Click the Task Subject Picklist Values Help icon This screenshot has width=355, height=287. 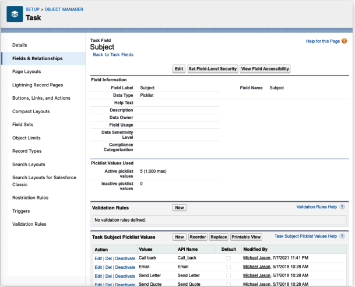(x=342, y=236)
